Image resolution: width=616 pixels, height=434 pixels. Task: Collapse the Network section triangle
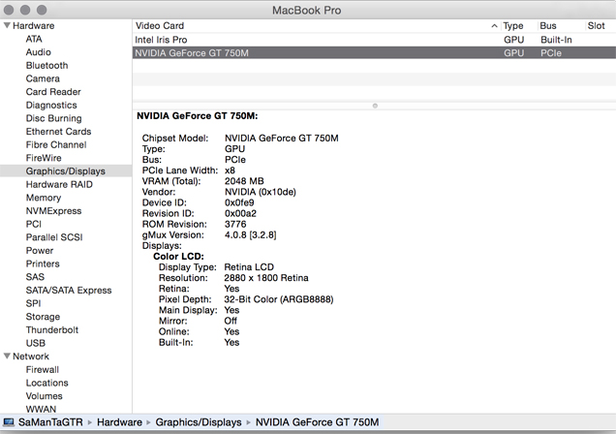click(7, 356)
